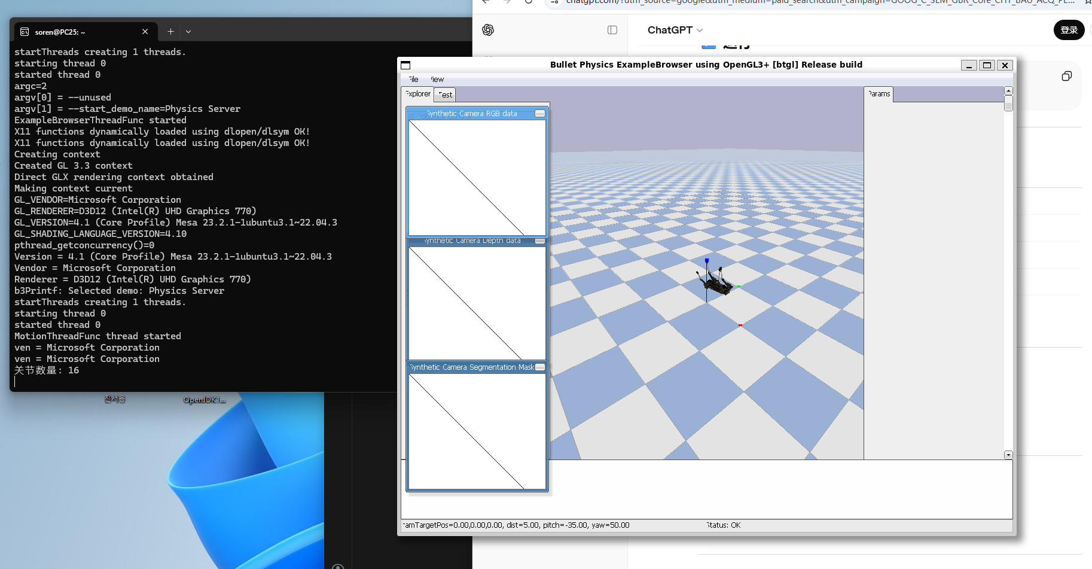
Task: Click the Synthetic Camera Depth data preview
Action: click(x=477, y=303)
